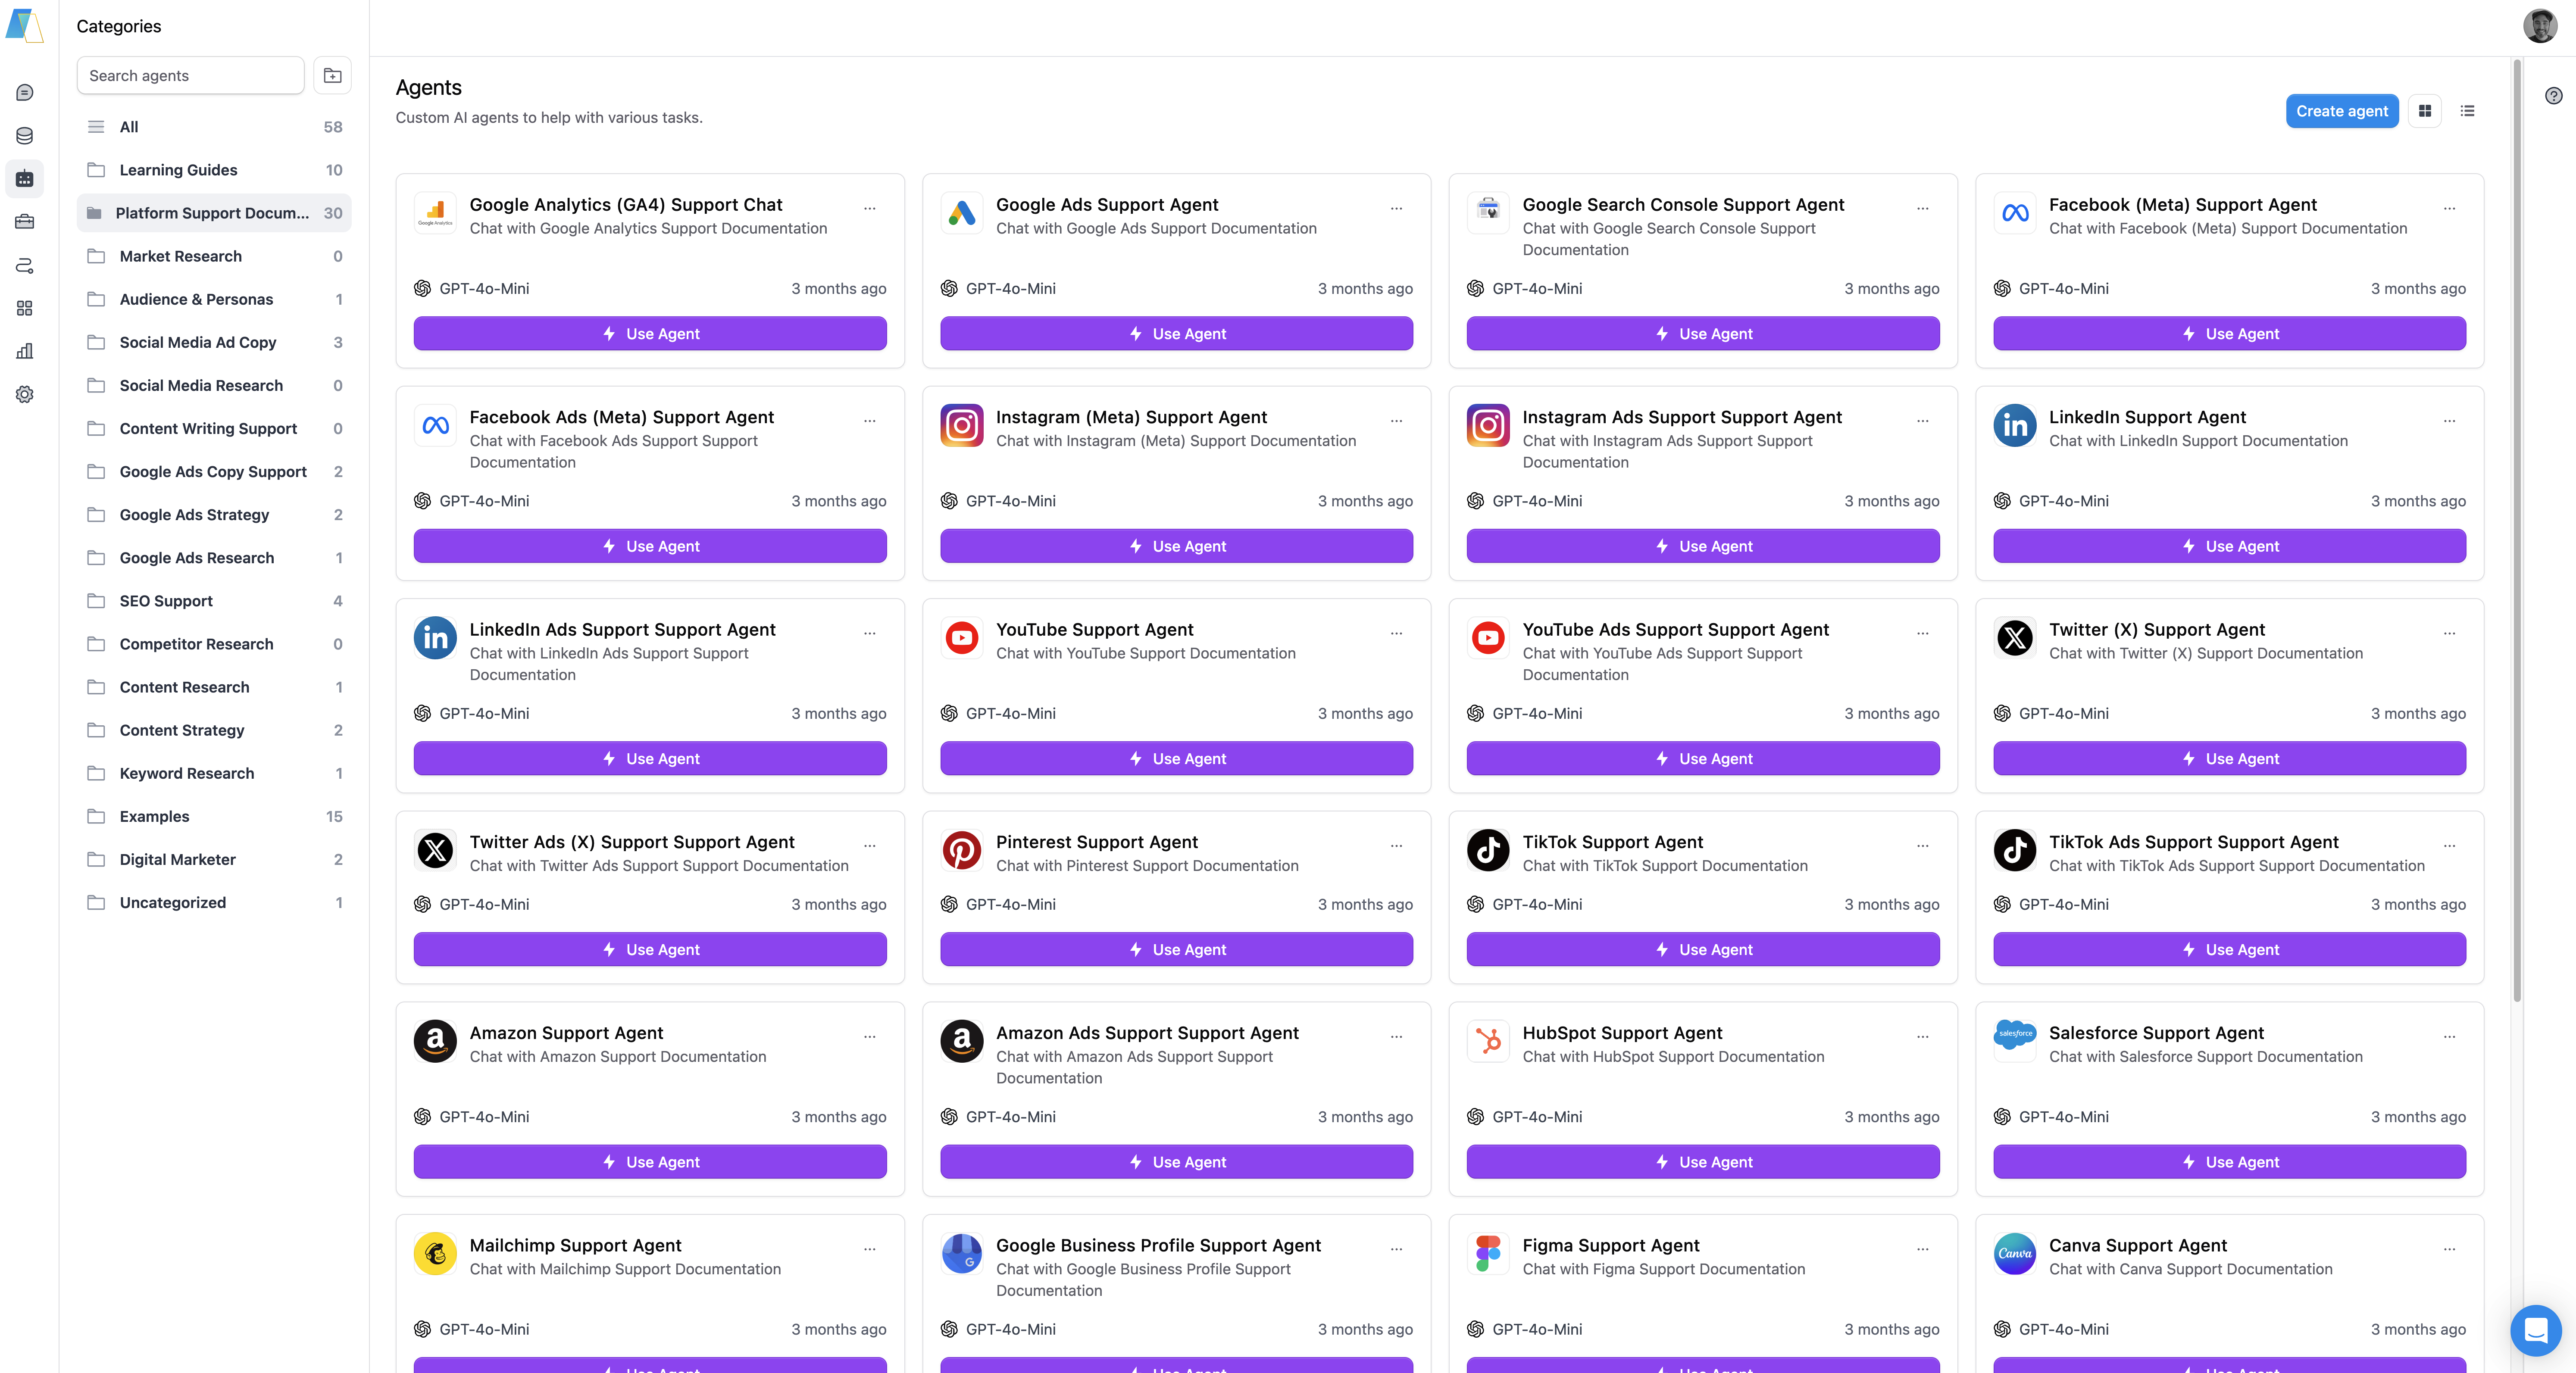Open the user profile avatar
The height and width of the screenshot is (1373, 2576).
click(x=2539, y=26)
